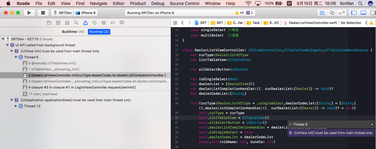This screenshot has height=149, width=376.
Task: Open the Issue navigator warning icon
Action: coord(85,23)
